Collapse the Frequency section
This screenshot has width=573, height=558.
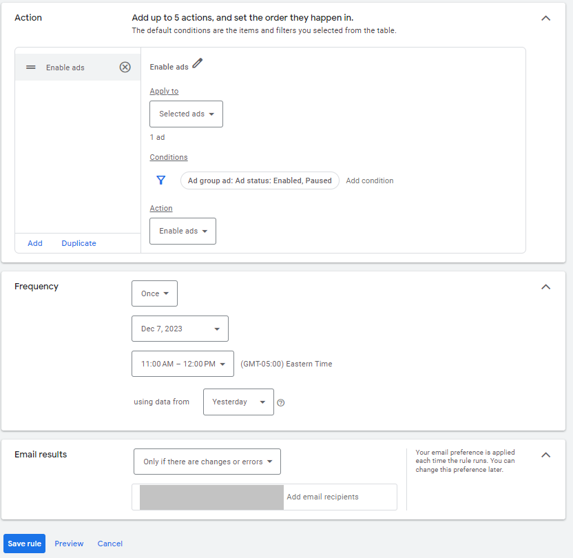click(545, 287)
